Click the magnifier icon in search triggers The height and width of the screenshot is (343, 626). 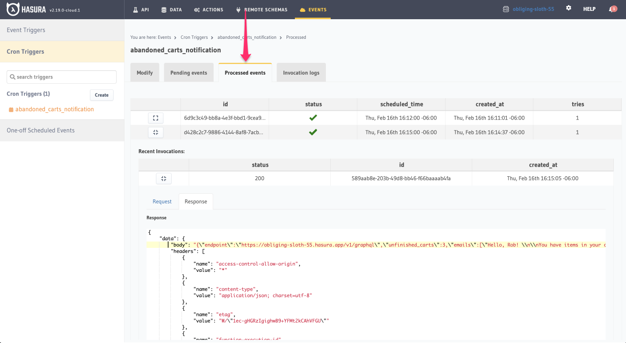pyautogui.click(x=13, y=77)
